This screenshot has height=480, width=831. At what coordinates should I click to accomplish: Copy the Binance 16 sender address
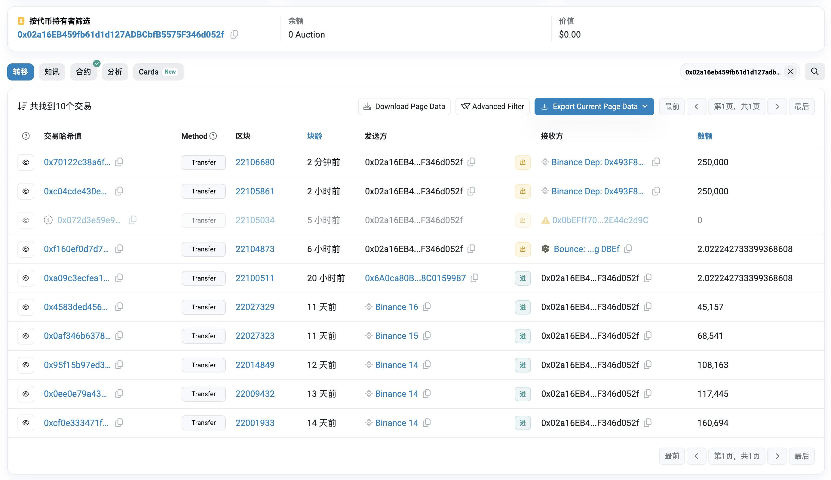point(427,307)
